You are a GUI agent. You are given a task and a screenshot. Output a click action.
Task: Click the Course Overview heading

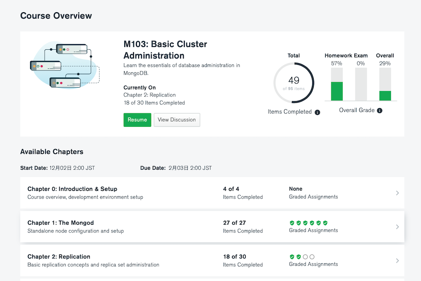(56, 16)
